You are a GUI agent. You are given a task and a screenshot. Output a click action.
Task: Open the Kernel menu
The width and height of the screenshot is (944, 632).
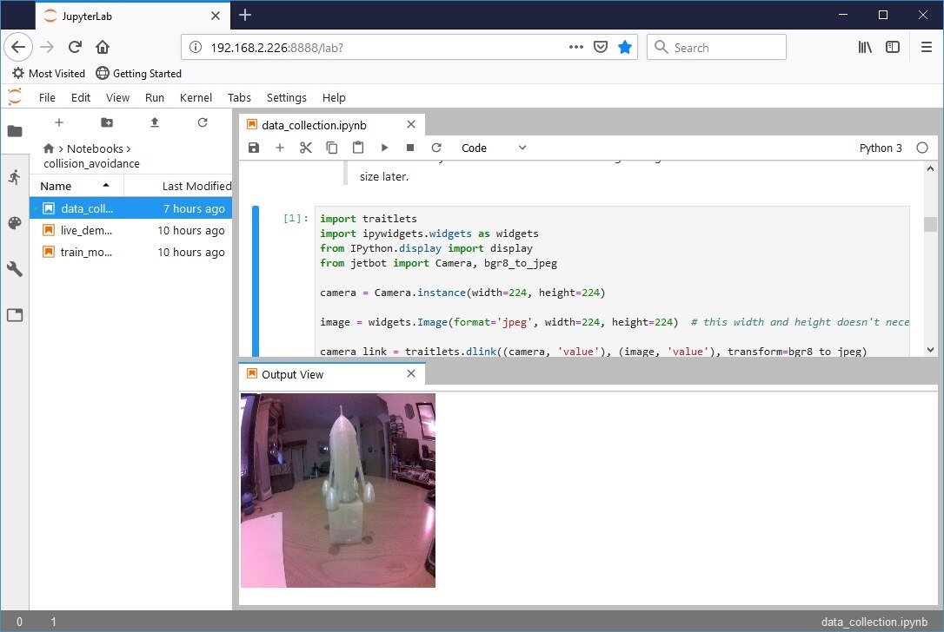click(195, 97)
